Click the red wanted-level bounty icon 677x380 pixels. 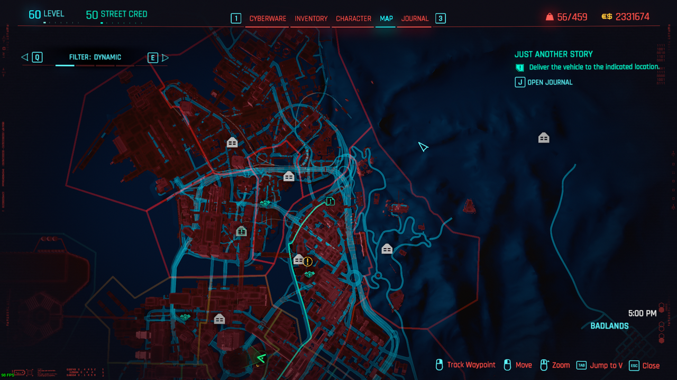[x=550, y=17]
